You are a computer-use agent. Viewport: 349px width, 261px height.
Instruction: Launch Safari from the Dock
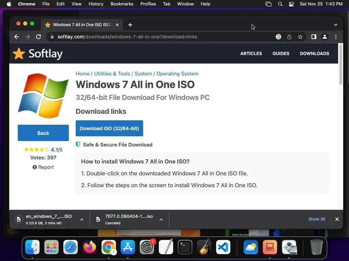pyautogui.click(x=71, y=247)
